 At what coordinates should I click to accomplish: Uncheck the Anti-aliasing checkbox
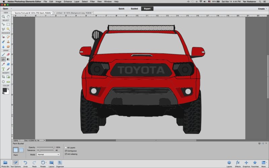[66, 154]
